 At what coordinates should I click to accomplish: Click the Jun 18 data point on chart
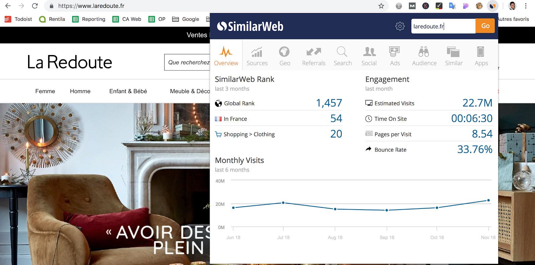233,208
